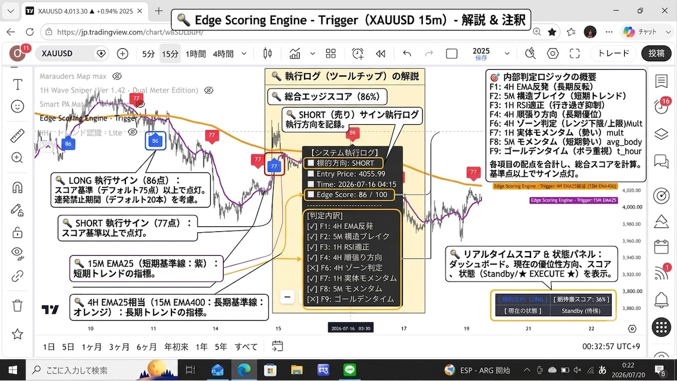Toggle stay-in-drawing-mode pencil lock
Screen dimensions: 677x381
(18, 209)
